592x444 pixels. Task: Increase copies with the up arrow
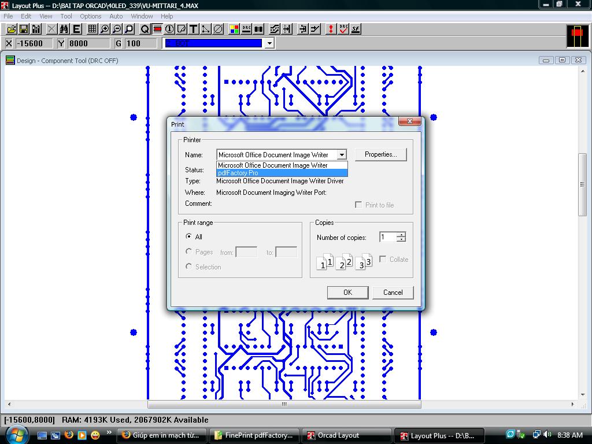point(401,235)
